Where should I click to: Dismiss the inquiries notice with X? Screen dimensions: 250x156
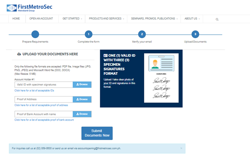tap(181, 148)
